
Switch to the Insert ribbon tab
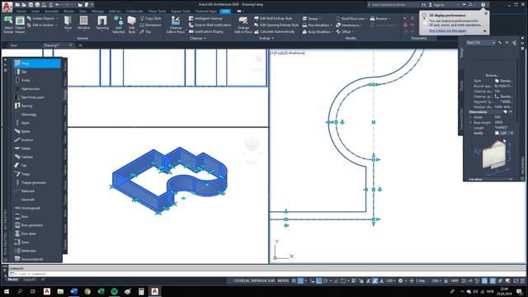pos(35,11)
